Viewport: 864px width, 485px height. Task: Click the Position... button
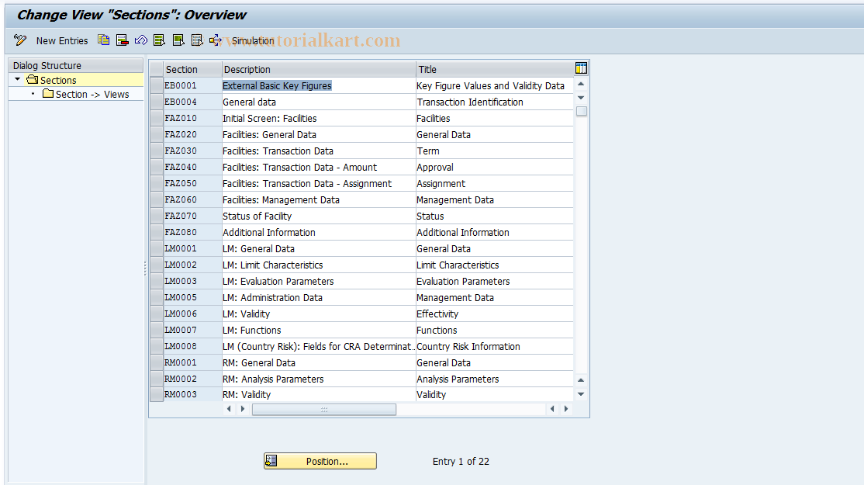(x=320, y=461)
